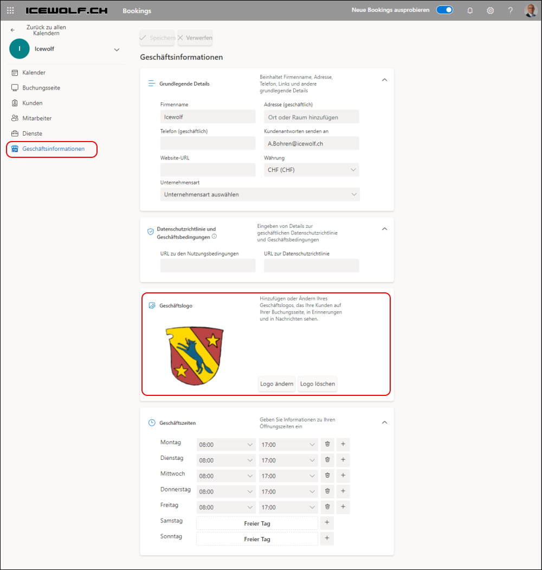
Task: Open the Unternehmensart auswählen dropdown
Action: click(x=260, y=195)
